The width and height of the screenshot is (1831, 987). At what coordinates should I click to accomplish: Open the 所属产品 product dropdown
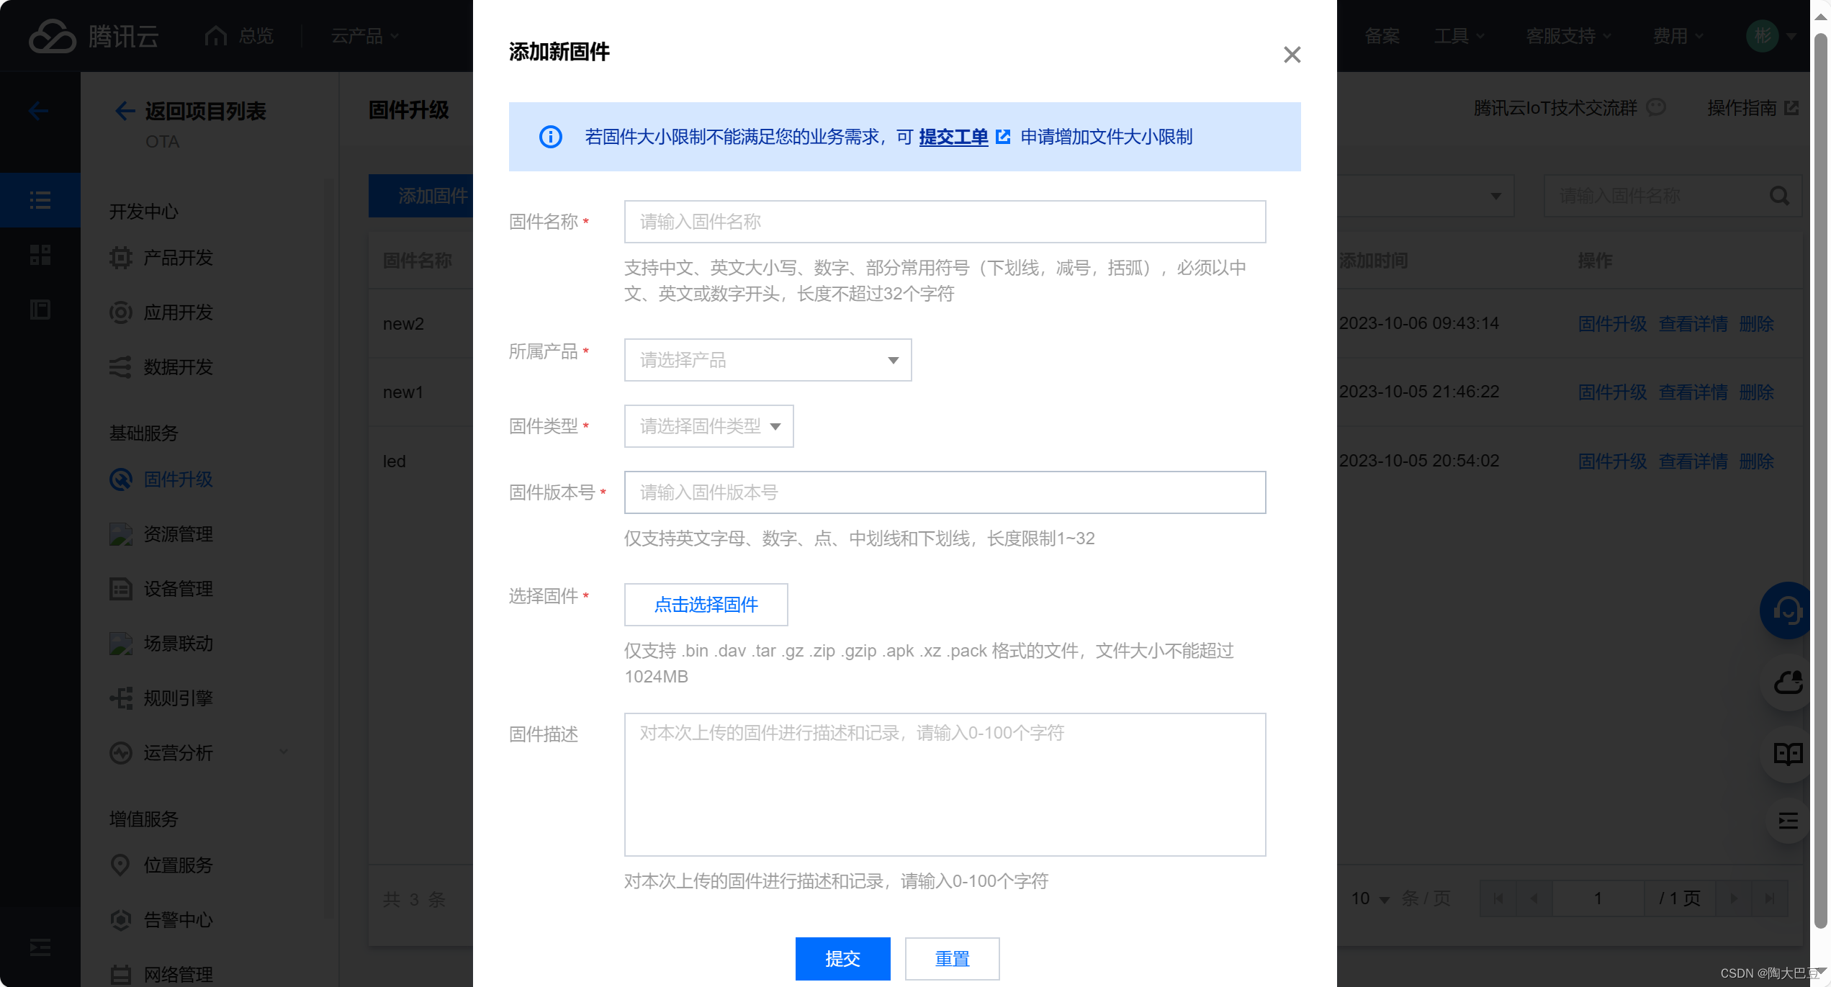768,360
